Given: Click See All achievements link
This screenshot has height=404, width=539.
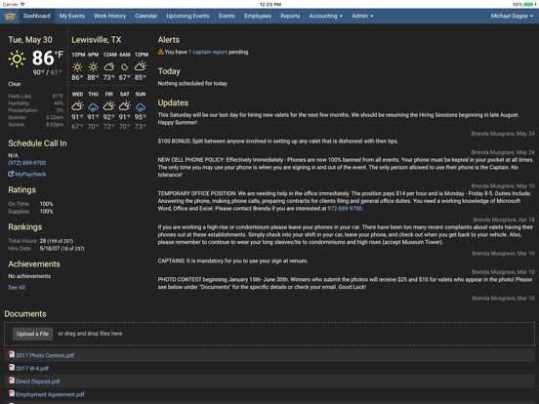Looking at the screenshot, I should coord(17,287).
